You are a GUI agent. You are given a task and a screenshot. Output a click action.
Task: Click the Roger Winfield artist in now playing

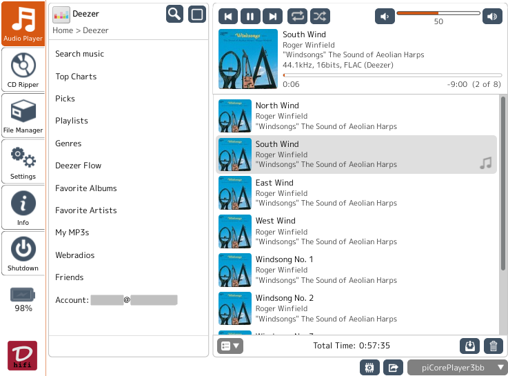tap(309, 45)
